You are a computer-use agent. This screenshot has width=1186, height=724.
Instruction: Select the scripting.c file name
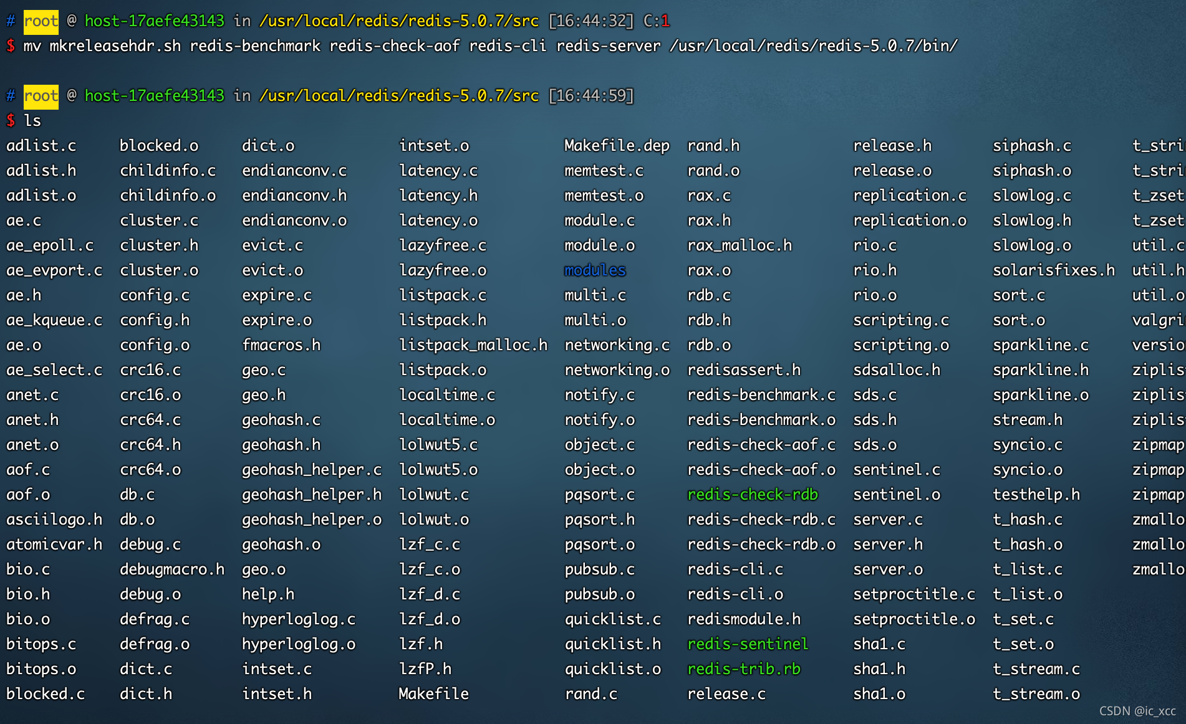pos(901,320)
